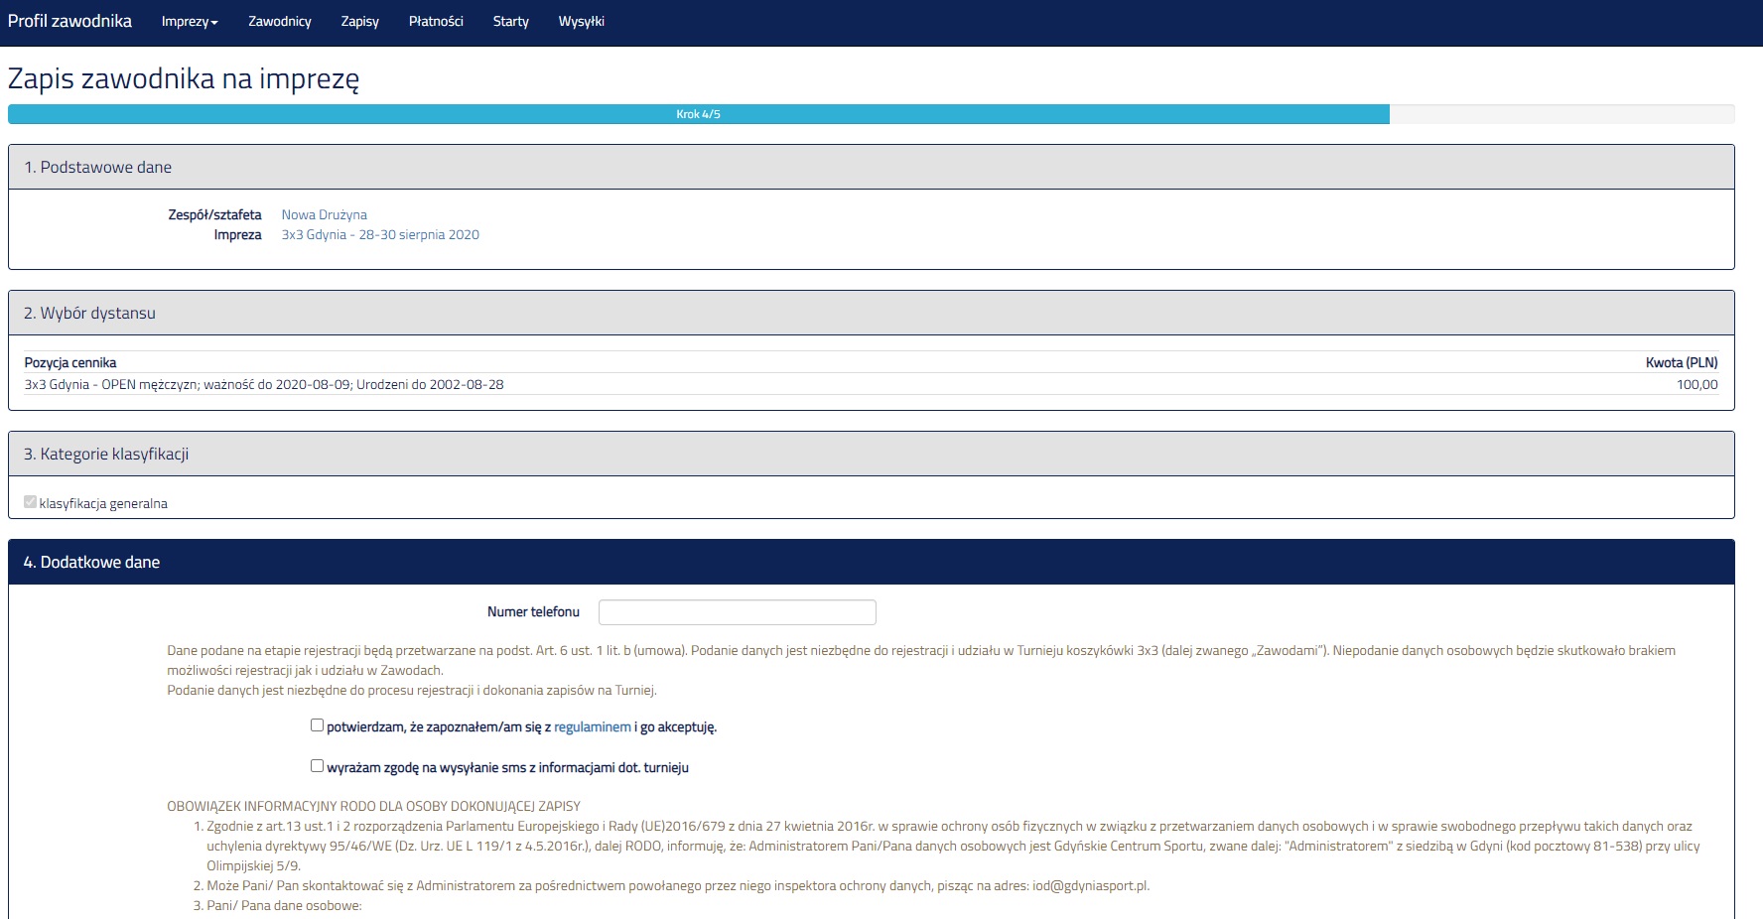Toggle the klasyfikacja generalna checkbox
Screen dimensions: 1763x919
pyautogui.click(x=30, y=502)
